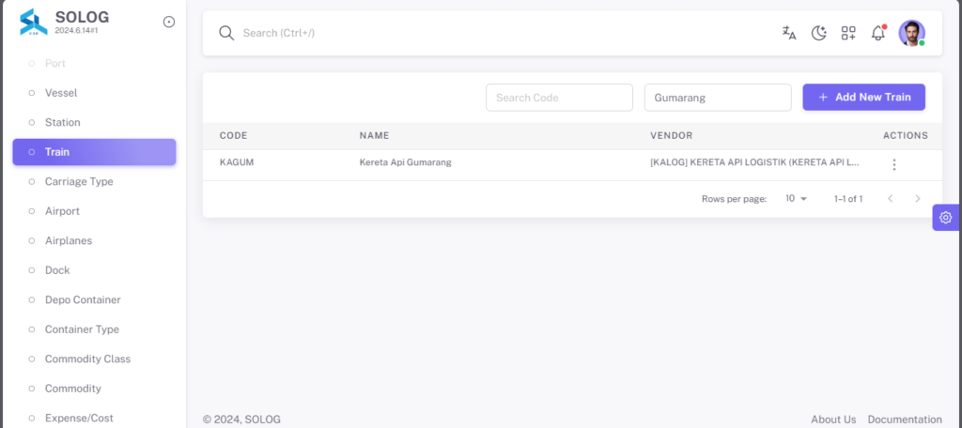
Task: Sort by the CODE column header
Action: click(x=233, y=135)
